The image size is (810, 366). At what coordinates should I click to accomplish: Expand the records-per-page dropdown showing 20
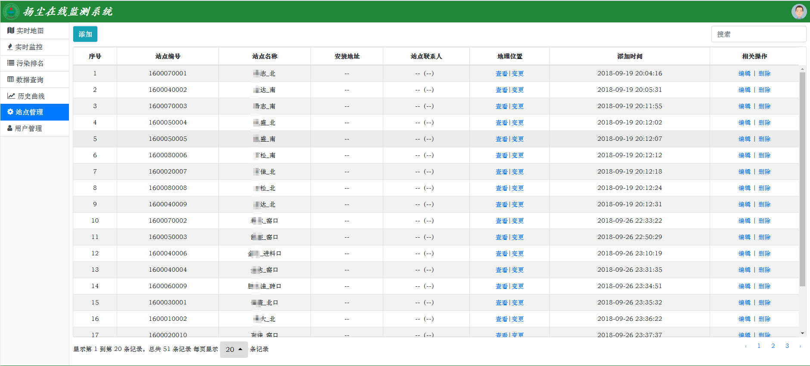point(234,349)
